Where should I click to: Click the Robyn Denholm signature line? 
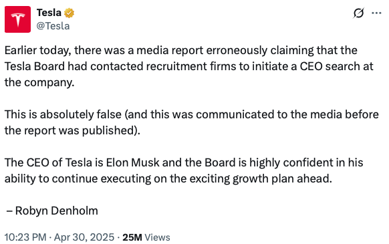52,211
